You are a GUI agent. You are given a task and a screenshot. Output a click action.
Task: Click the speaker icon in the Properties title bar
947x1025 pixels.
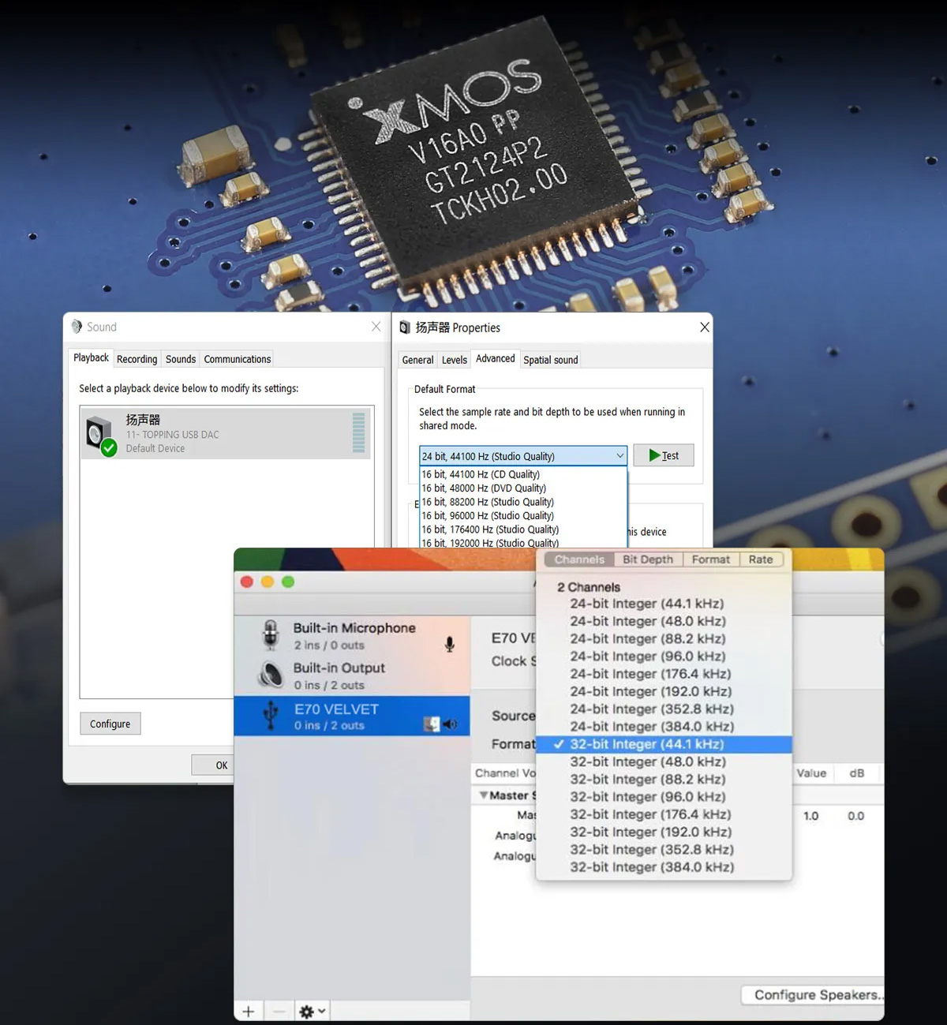[x=405, y=327]
